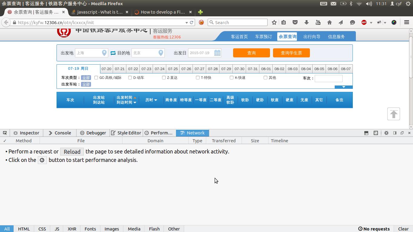The image size is (413, 232).
Task: Open the Adblock Plus dropdown arrow
Action: point(371,23)
